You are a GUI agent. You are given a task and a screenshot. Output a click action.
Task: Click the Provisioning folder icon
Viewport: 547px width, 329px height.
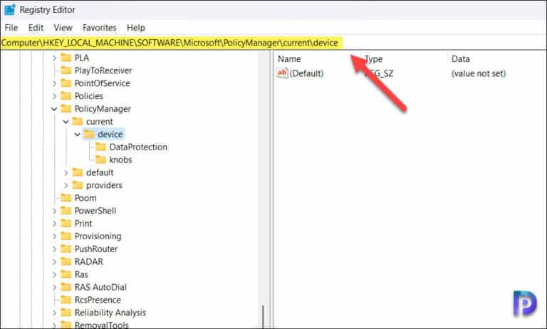[x=66, y=236]
